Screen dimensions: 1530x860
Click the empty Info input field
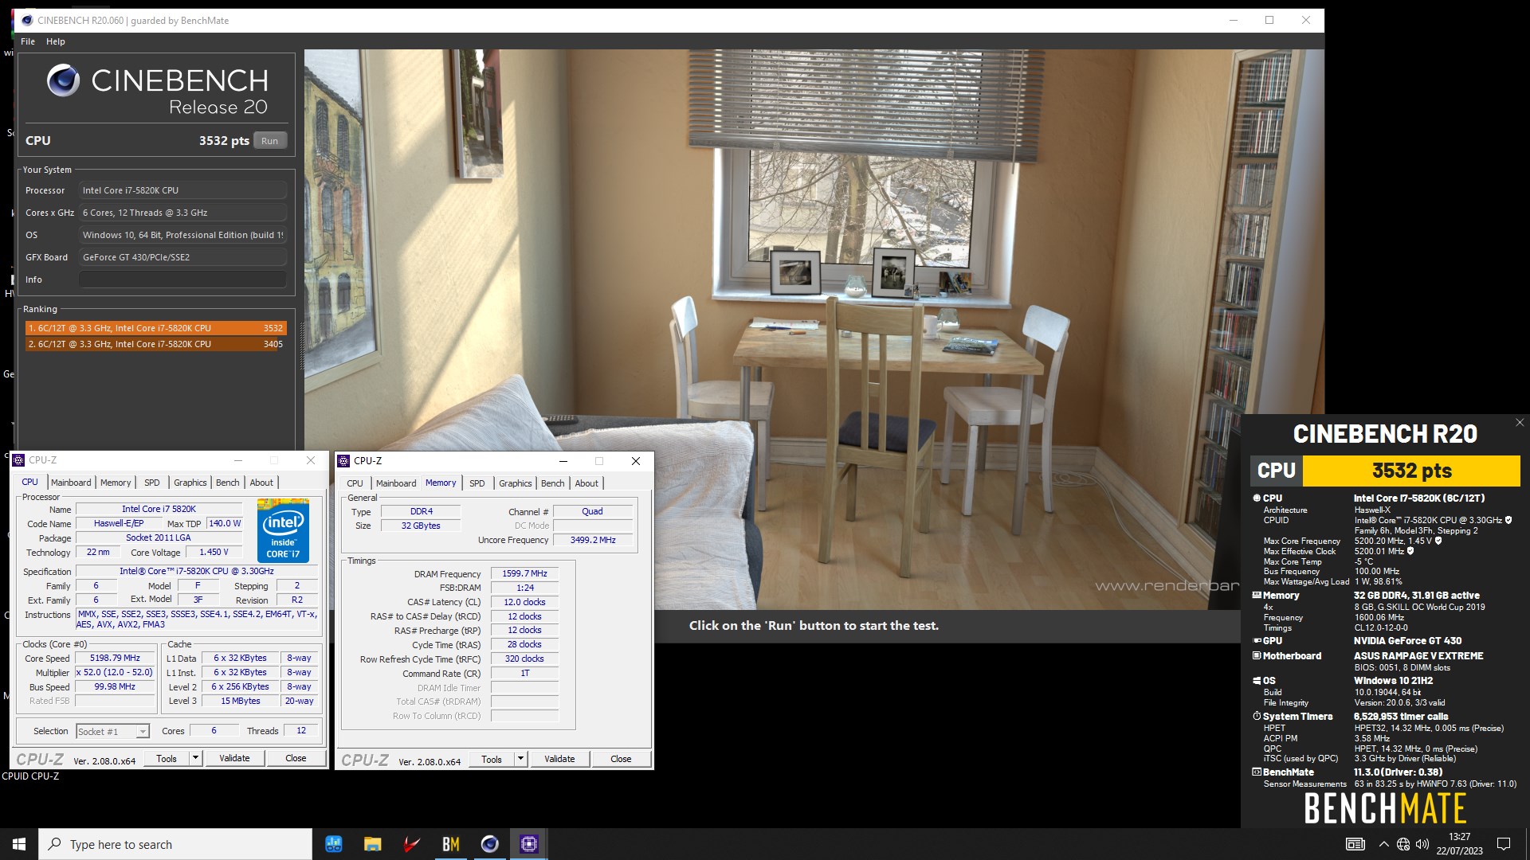pos(182,279)
